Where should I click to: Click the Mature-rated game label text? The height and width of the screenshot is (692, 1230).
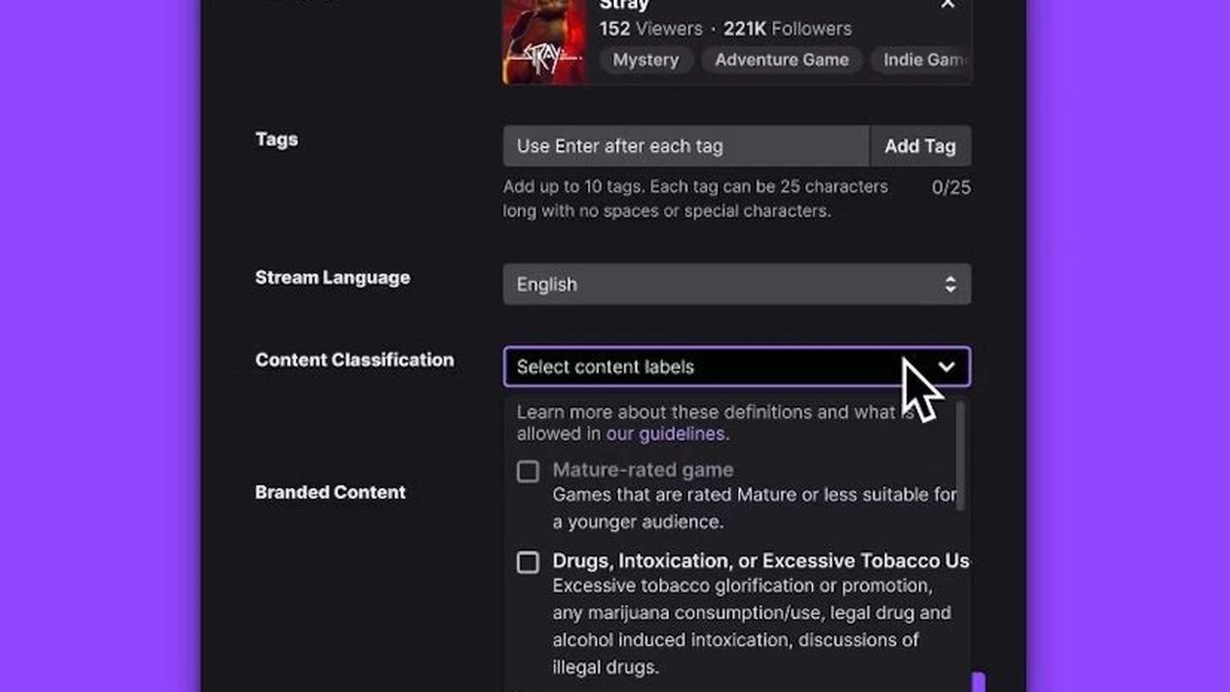point(642,470)
